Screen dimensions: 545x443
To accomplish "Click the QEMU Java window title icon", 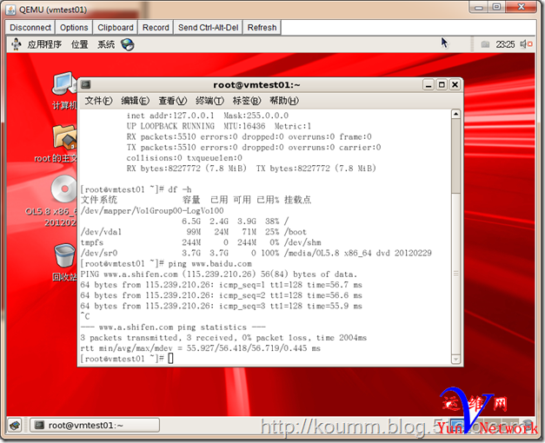I will tap(10, 10).
